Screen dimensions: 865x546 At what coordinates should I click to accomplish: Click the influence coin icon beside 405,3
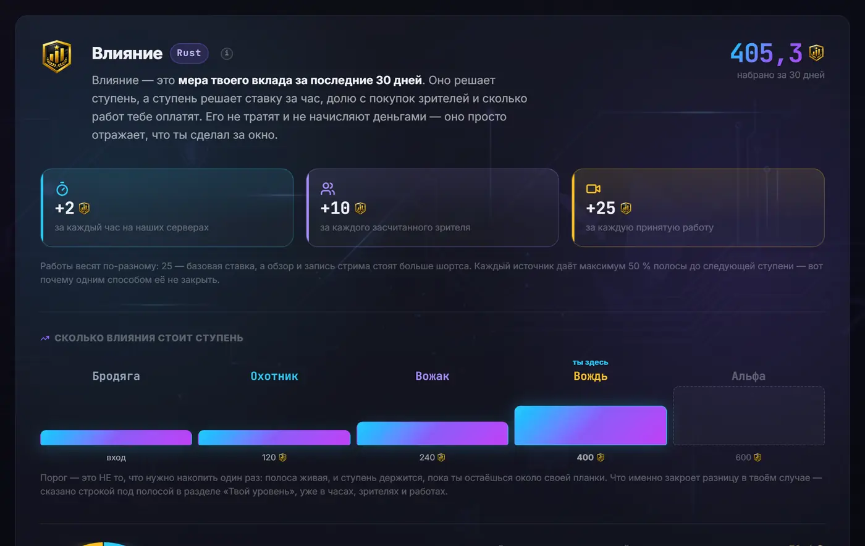(816, 53)
